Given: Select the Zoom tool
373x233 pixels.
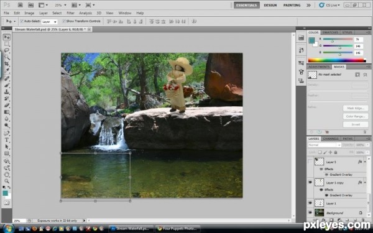Looking at the screenshot, I should 7,181.
